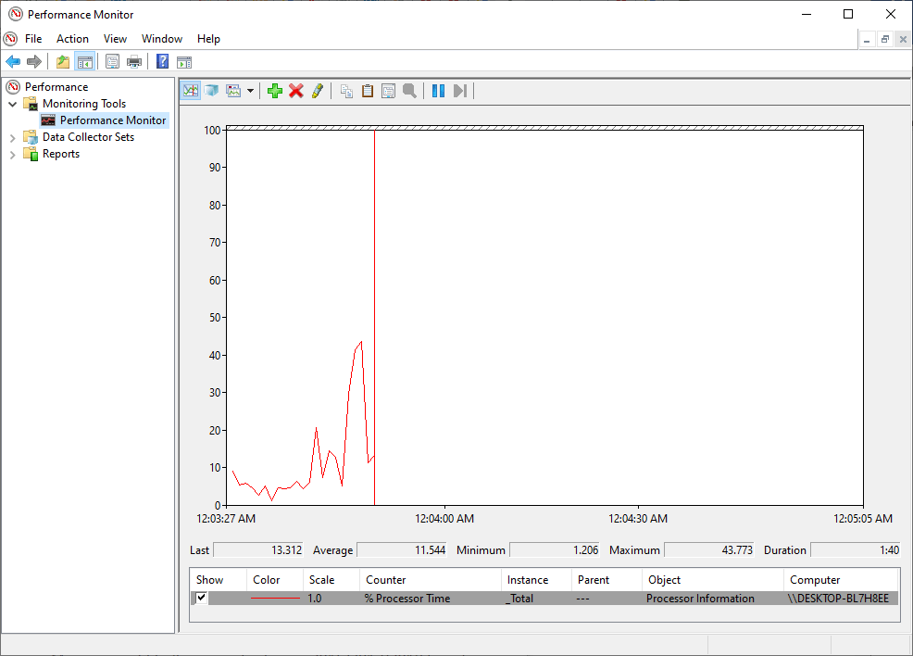Image resolution: width=913 pixels, height=656 pixels.
Task: Go back using the blue Back arrow
Action: [x=13, y=61]
